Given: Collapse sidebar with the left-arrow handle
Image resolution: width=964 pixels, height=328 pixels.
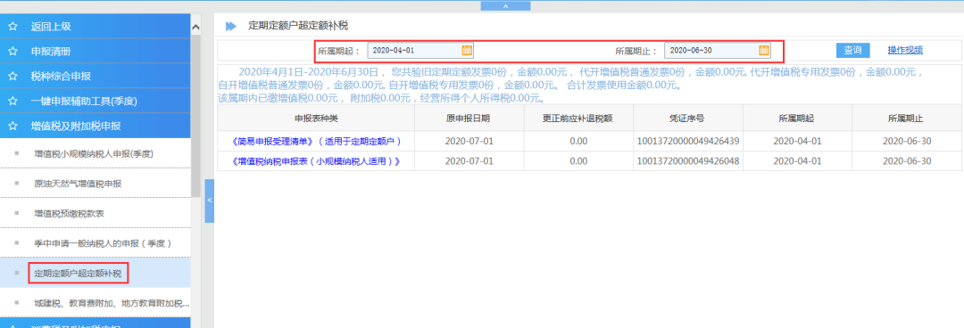Looking at the screenshot, I should click(x=209, y=201).
